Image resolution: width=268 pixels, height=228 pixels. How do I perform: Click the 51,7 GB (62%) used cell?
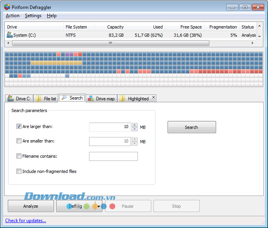[x=148, y=35]
